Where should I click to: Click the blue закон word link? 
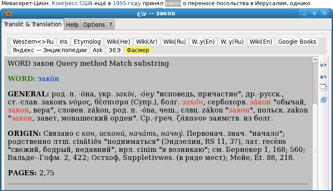pos(48,79)
